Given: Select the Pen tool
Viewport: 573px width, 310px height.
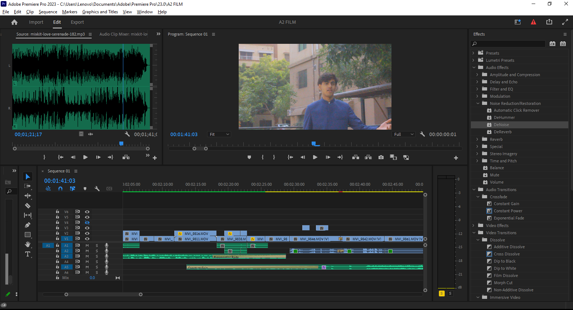Looking at the screenshot, I should 28,225.
